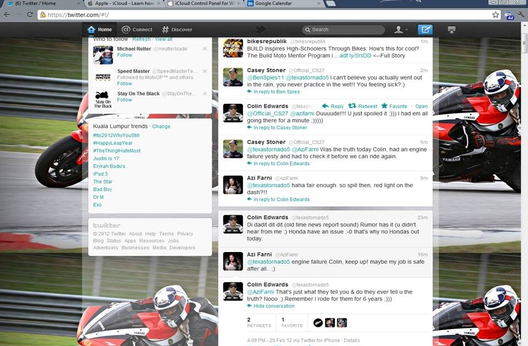Open the footer Developers link
528x346 pixels.
[182, 248]
